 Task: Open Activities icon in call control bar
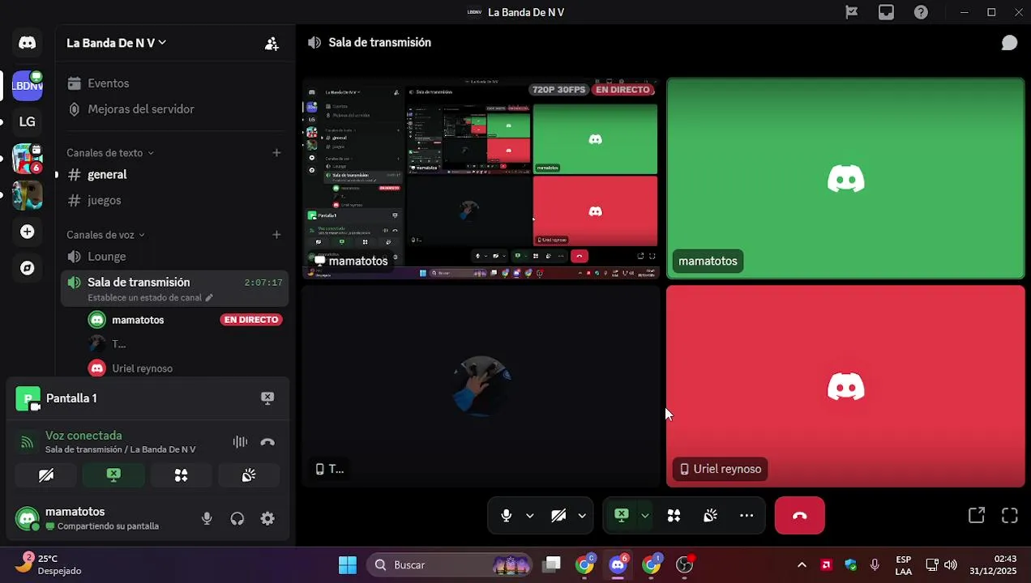pos(674,516)
